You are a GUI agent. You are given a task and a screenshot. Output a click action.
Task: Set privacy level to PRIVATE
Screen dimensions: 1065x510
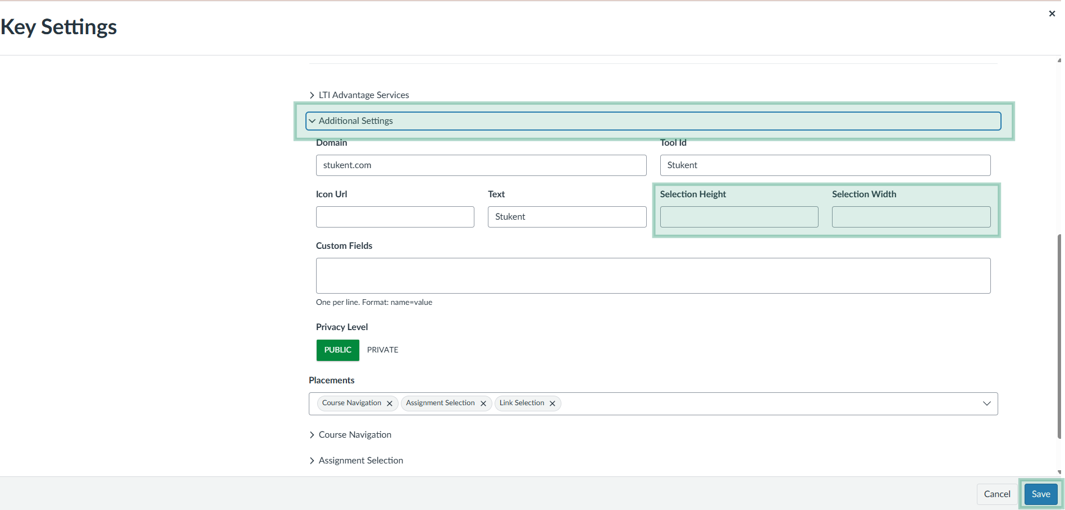[382, 350]
